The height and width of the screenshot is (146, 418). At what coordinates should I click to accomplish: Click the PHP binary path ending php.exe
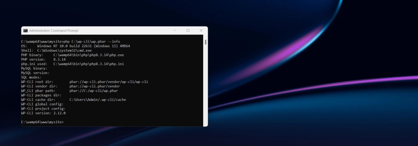88,55
